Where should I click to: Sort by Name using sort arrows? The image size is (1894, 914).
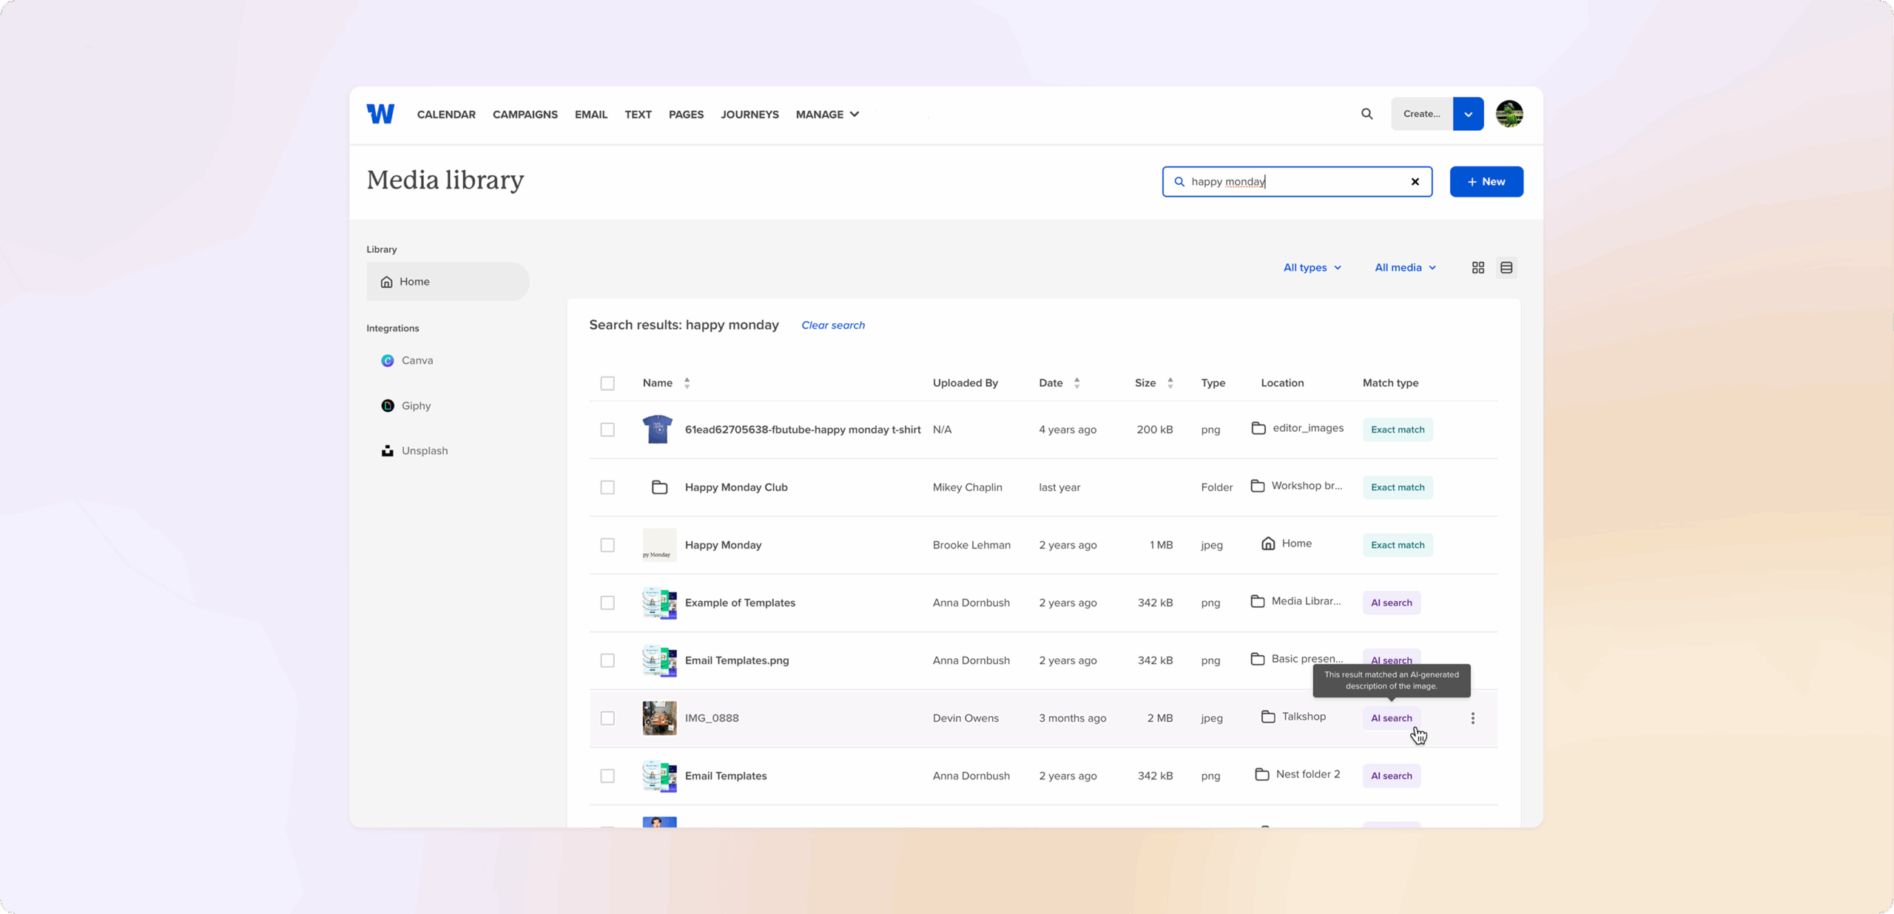pyautogui.click(x=687, y=383)
